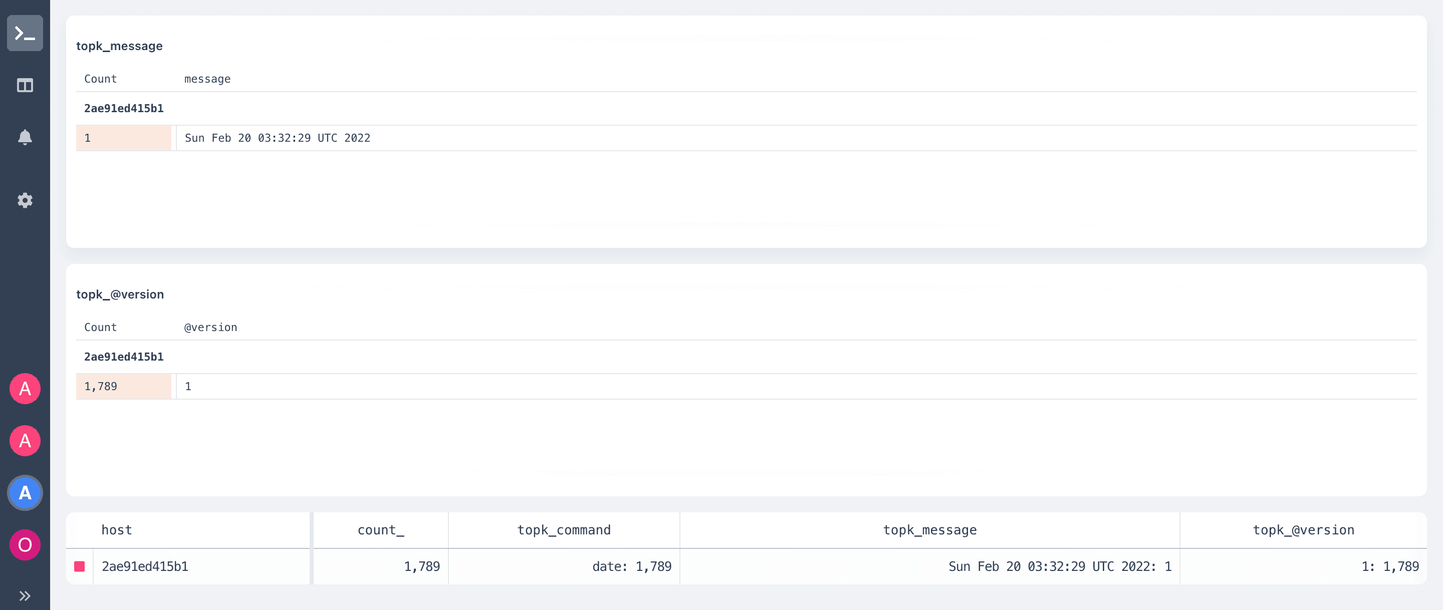The image size is (1443, 610).
Task: Sort by the count_ column header
Action: tap(381, 530)
